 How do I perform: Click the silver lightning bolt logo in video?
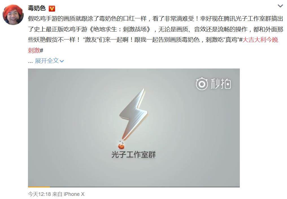134,114
